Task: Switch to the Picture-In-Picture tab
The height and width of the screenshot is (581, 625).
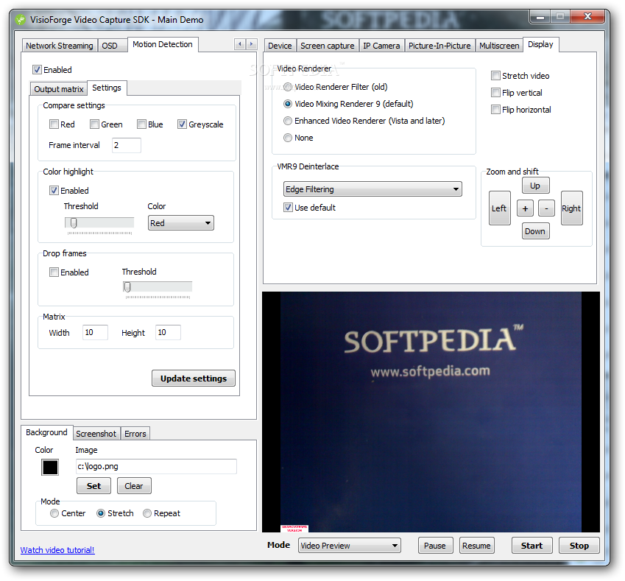Action: [x=439, y=46]
